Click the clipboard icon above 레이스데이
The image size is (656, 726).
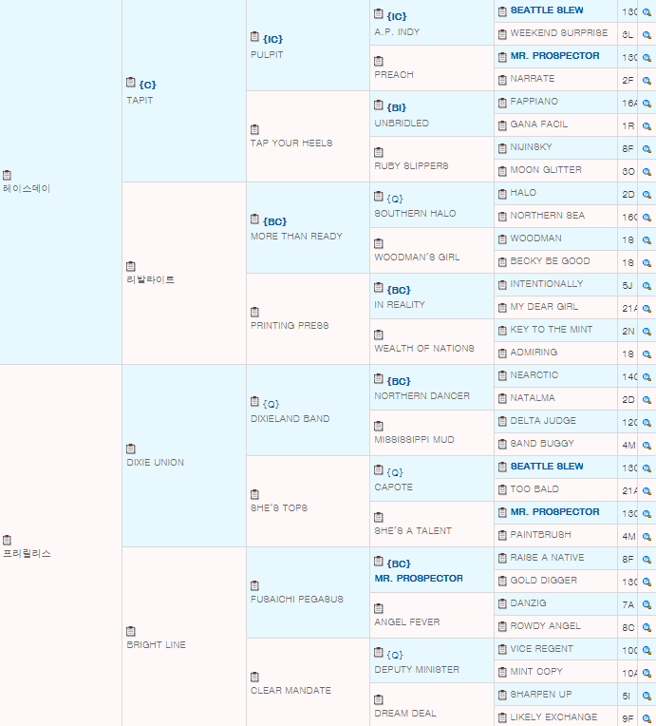(7, 175)
